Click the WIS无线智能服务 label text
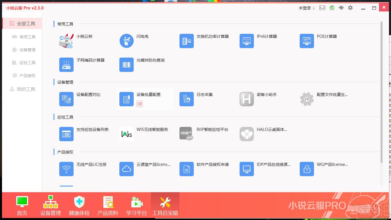 point(152,129)
